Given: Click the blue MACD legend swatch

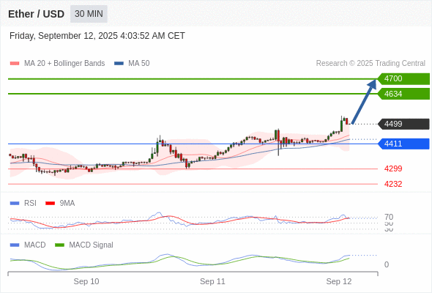Looking at the screenshot, I should [15, 245].
